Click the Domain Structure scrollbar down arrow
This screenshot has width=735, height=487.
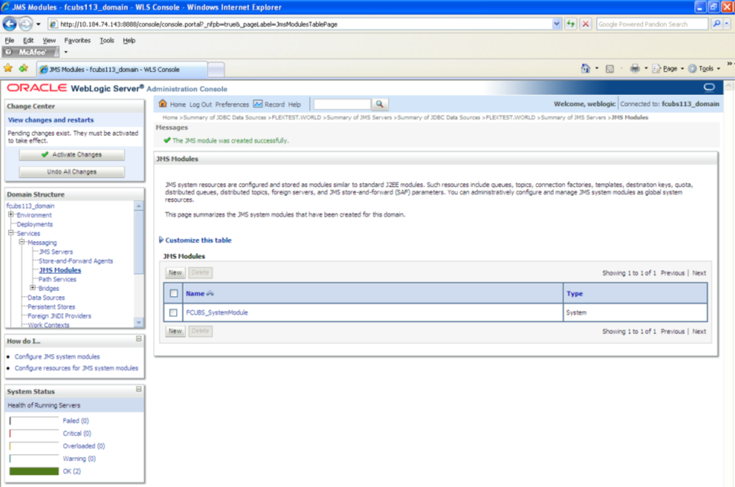click(139, 323)
